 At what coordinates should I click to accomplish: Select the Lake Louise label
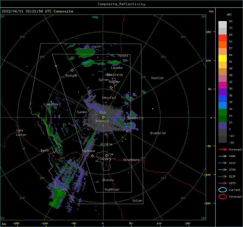21,133
